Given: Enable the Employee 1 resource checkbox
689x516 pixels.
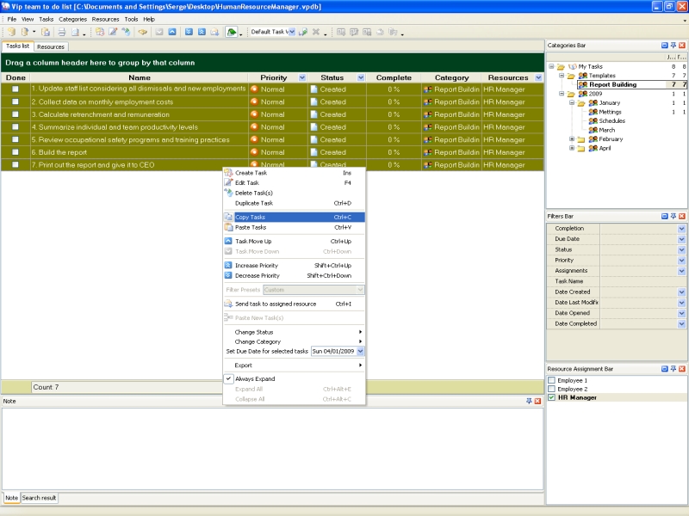Looking at the screenshot, I should 551,380.
